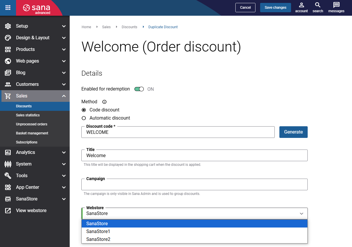Click the Customers people icon
Viewport: 352px width, 247px height.
point(8,84)
